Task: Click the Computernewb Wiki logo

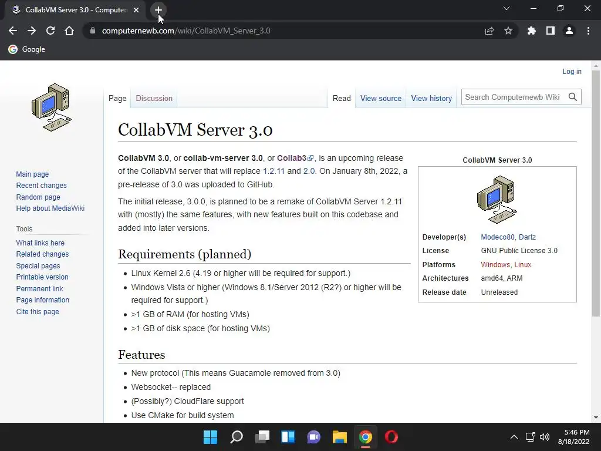Action: pos(52,107)
